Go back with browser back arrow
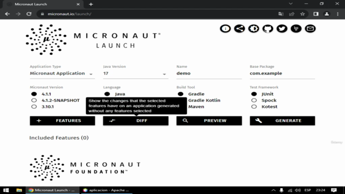Screen dimensions: 345x194 [x=7, y=14]
